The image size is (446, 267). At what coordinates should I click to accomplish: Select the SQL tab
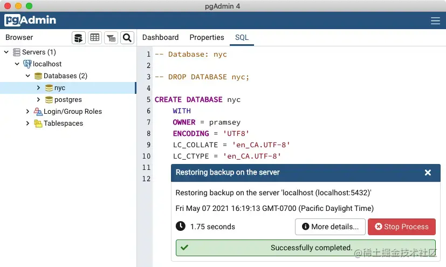coord(242,38)
